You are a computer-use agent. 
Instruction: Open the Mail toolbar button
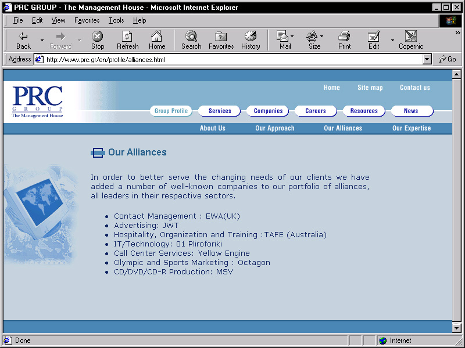[x=284, y=40]
